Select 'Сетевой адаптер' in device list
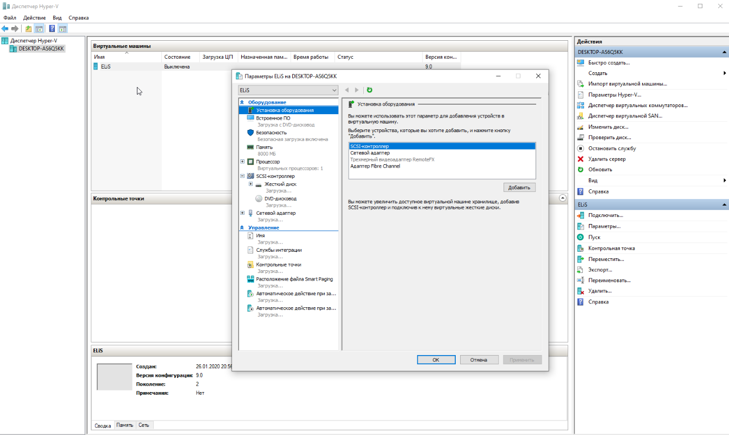This screenshot has width=729, height=435. coord(442,153)
